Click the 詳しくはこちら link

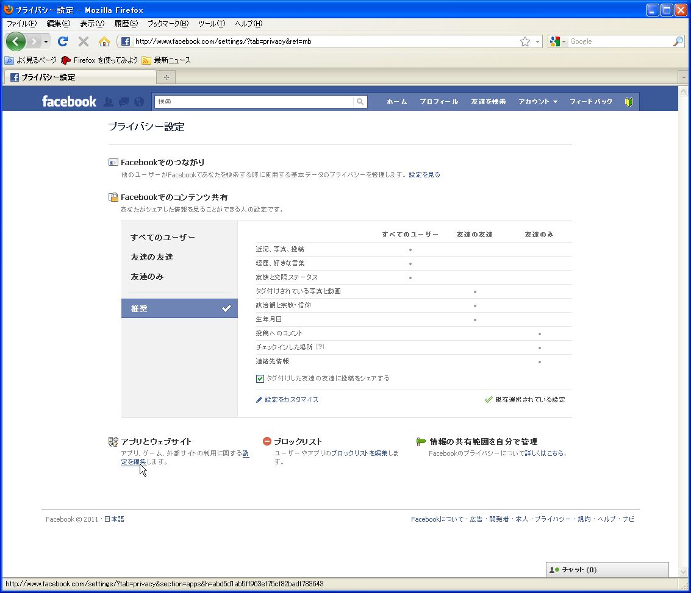(544, 453)
